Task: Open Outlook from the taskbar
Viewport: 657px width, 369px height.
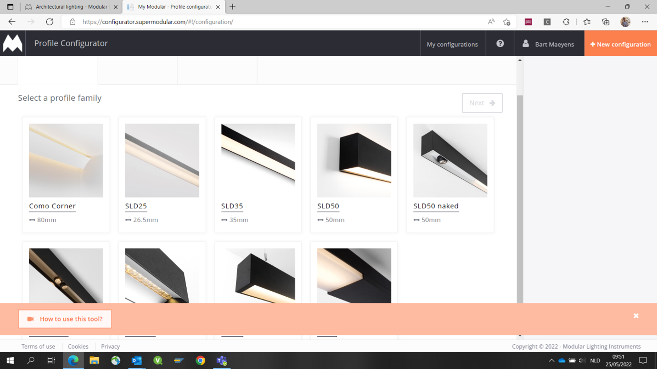Action: (x=137, y=360)
